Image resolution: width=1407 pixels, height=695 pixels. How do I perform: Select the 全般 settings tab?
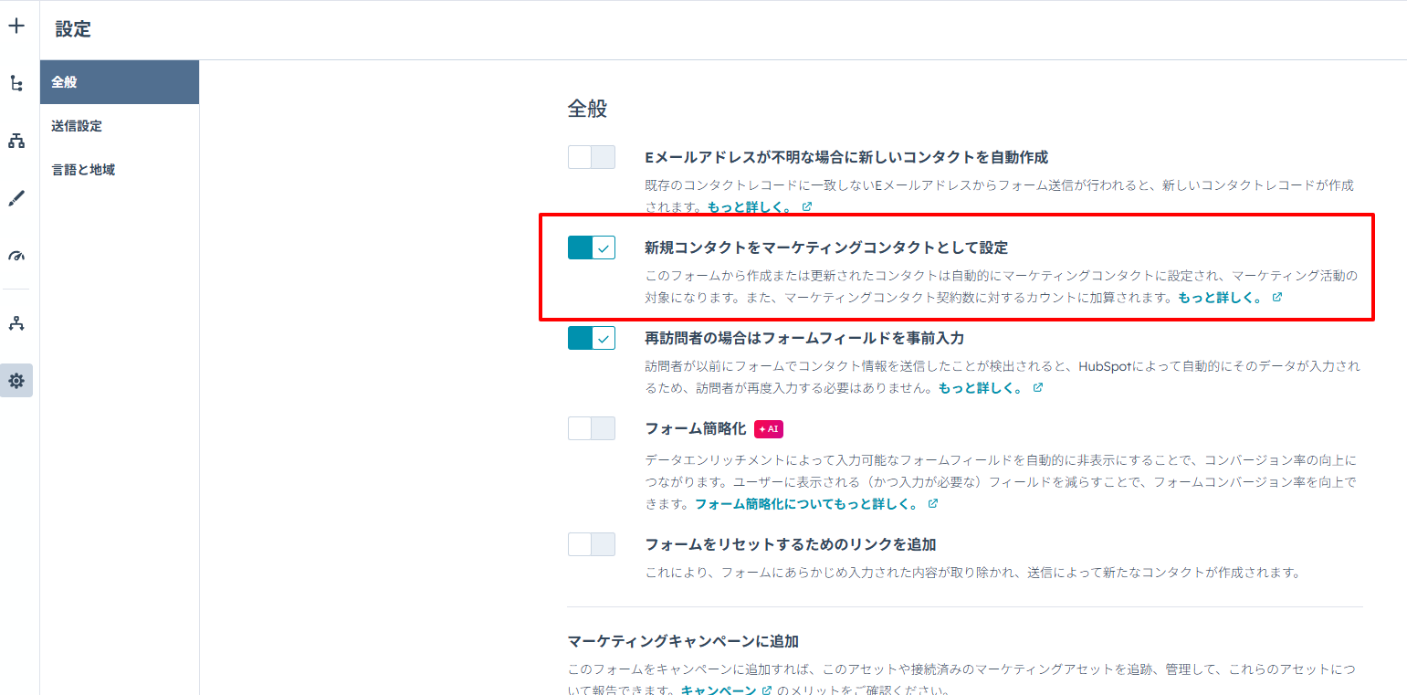click(119, 82)
